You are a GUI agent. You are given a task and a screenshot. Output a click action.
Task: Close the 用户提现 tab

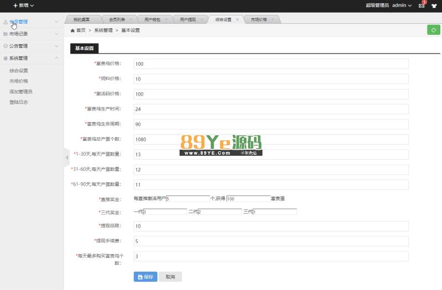click(202, 19)
